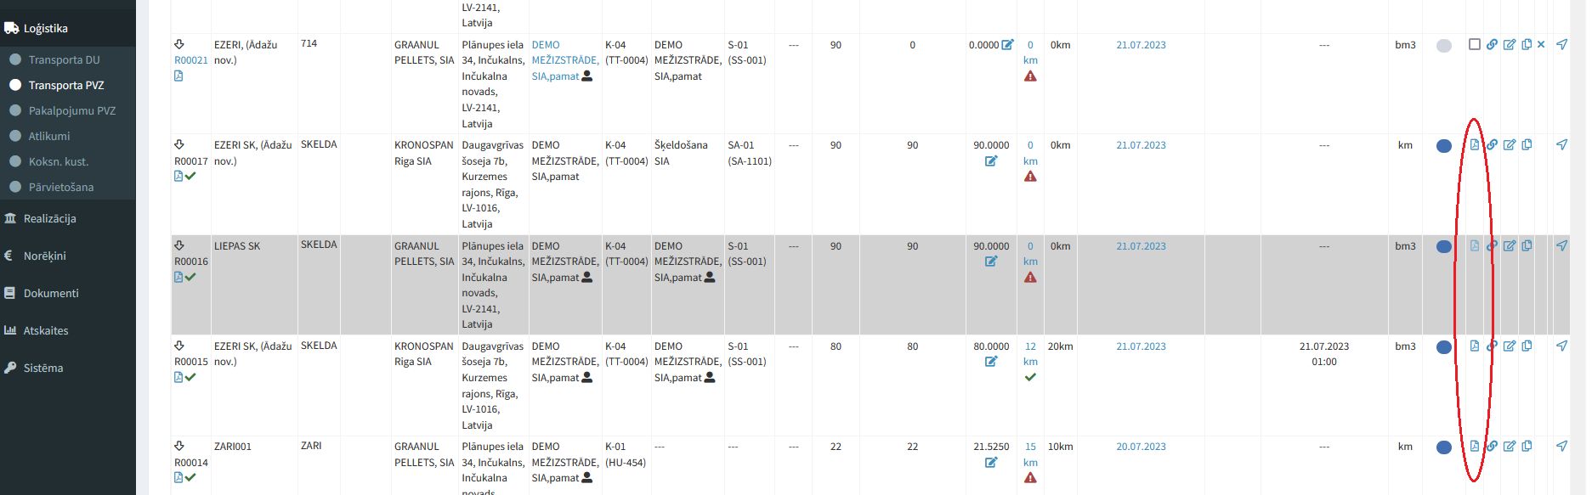Expand row R00017 using the down arrow

179,144
